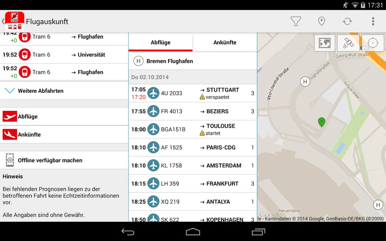Enable satellite view on the map
Image resolution: width=386 pixels, height=241 pixels.
pos(348,43)
